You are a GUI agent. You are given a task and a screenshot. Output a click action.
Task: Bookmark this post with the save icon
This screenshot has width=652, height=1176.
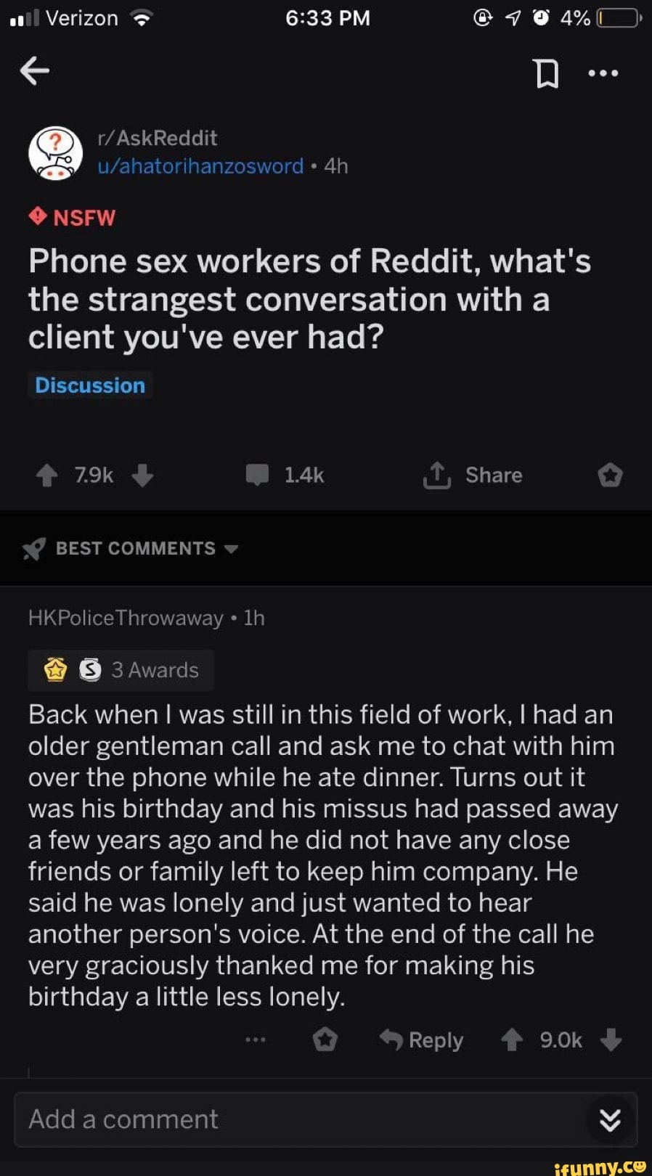click(x=547, y=73)
